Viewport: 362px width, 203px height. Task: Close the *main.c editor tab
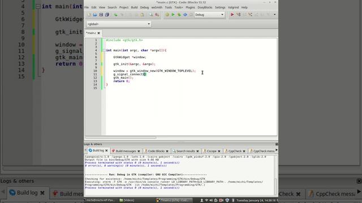tap(98, 33)
